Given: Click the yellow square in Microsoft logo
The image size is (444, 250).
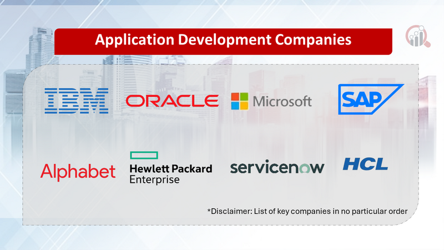Looking at the screenshot, I should (244, 106).
